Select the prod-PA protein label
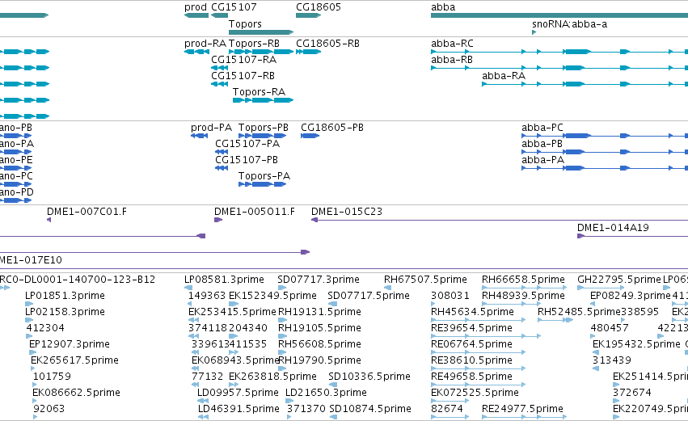This screenshot has width=688, height=421. pos(212,128)
